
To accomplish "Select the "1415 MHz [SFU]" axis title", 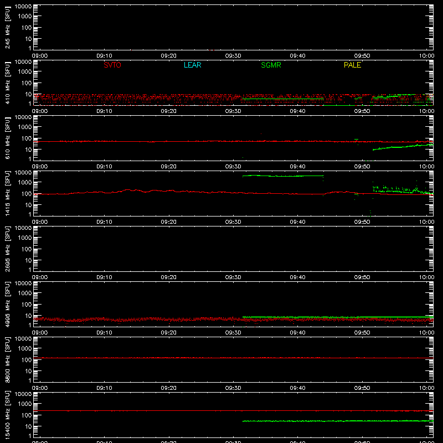I will 7,193.
